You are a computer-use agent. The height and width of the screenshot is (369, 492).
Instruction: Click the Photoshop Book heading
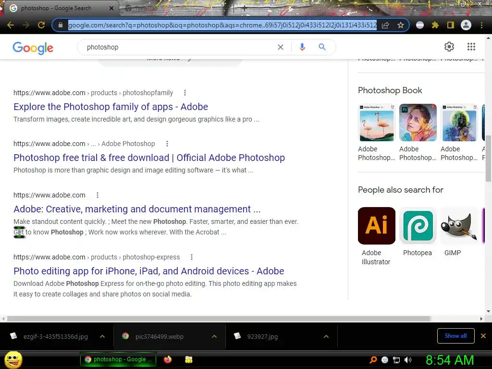click(x=390, y=90)
